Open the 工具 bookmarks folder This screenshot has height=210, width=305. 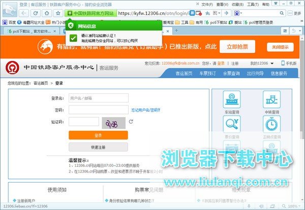tap(181, 22)
